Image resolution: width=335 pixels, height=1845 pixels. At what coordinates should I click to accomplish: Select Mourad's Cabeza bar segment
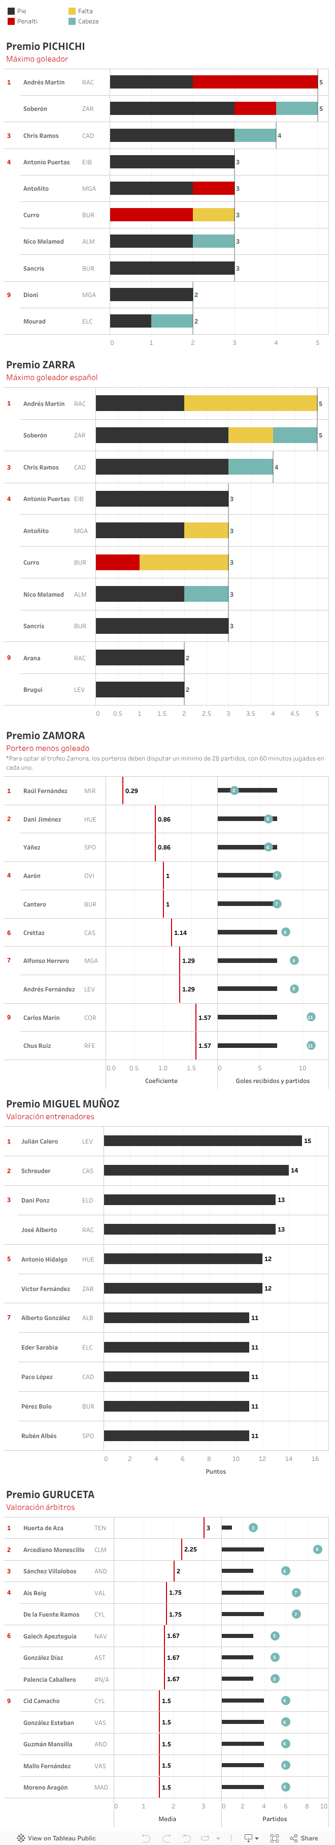coord(172,321)
